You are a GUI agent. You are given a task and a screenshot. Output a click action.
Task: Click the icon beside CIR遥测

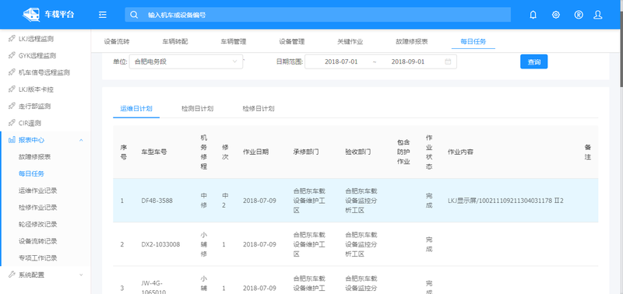tap(12, 123)
